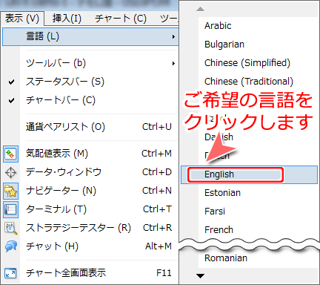Click the チャート全画面表示 fullscreen icon

pyautogui.click(x=10, y=273)
